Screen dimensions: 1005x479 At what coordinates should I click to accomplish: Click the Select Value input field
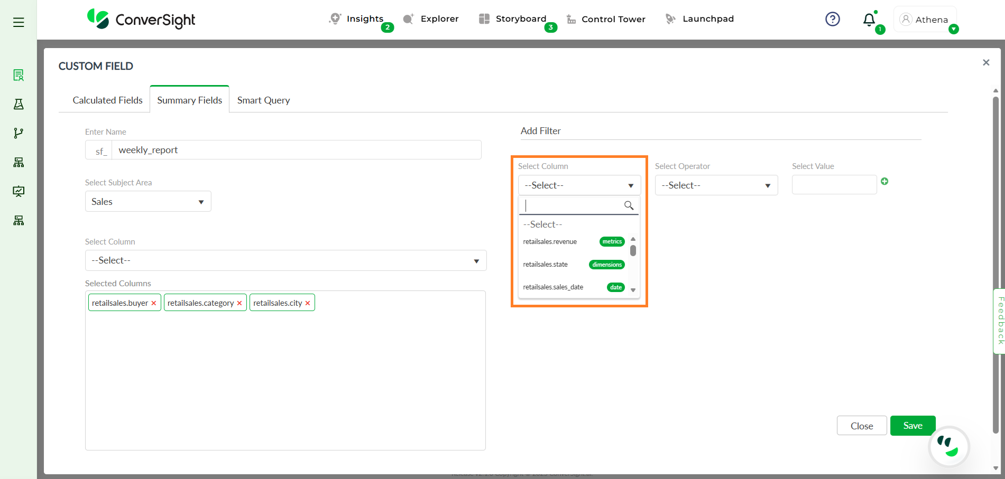point(834,185)
